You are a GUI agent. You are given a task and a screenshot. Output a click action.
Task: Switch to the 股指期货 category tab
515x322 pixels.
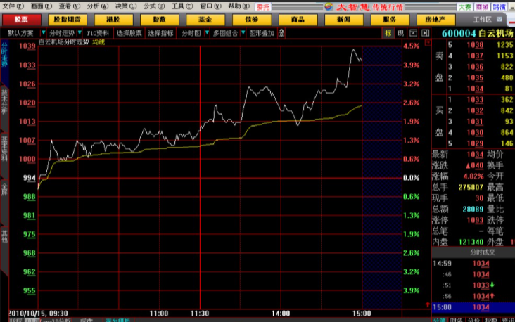[68, 20]
